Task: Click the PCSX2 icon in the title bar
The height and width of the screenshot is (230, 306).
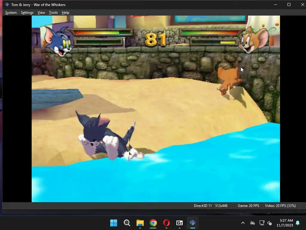Action: click(7, 4)
